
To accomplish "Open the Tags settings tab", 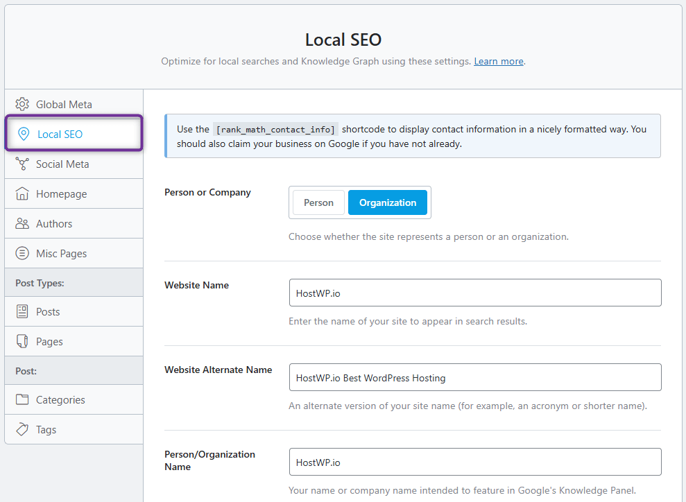I will click(74, 429).
